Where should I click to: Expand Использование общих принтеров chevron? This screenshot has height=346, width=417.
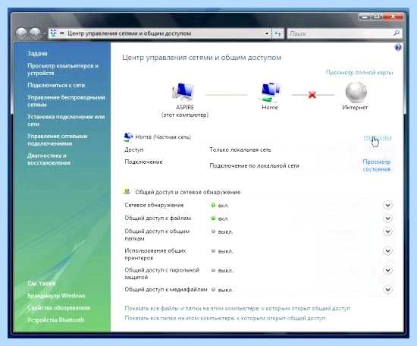coord(387,251)
